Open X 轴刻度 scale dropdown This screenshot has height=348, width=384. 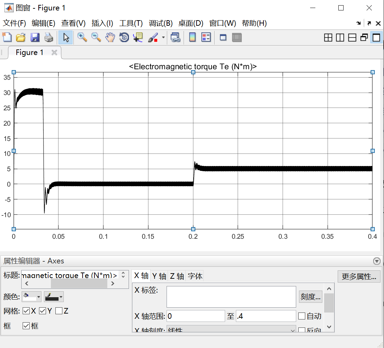pos(231,329)
